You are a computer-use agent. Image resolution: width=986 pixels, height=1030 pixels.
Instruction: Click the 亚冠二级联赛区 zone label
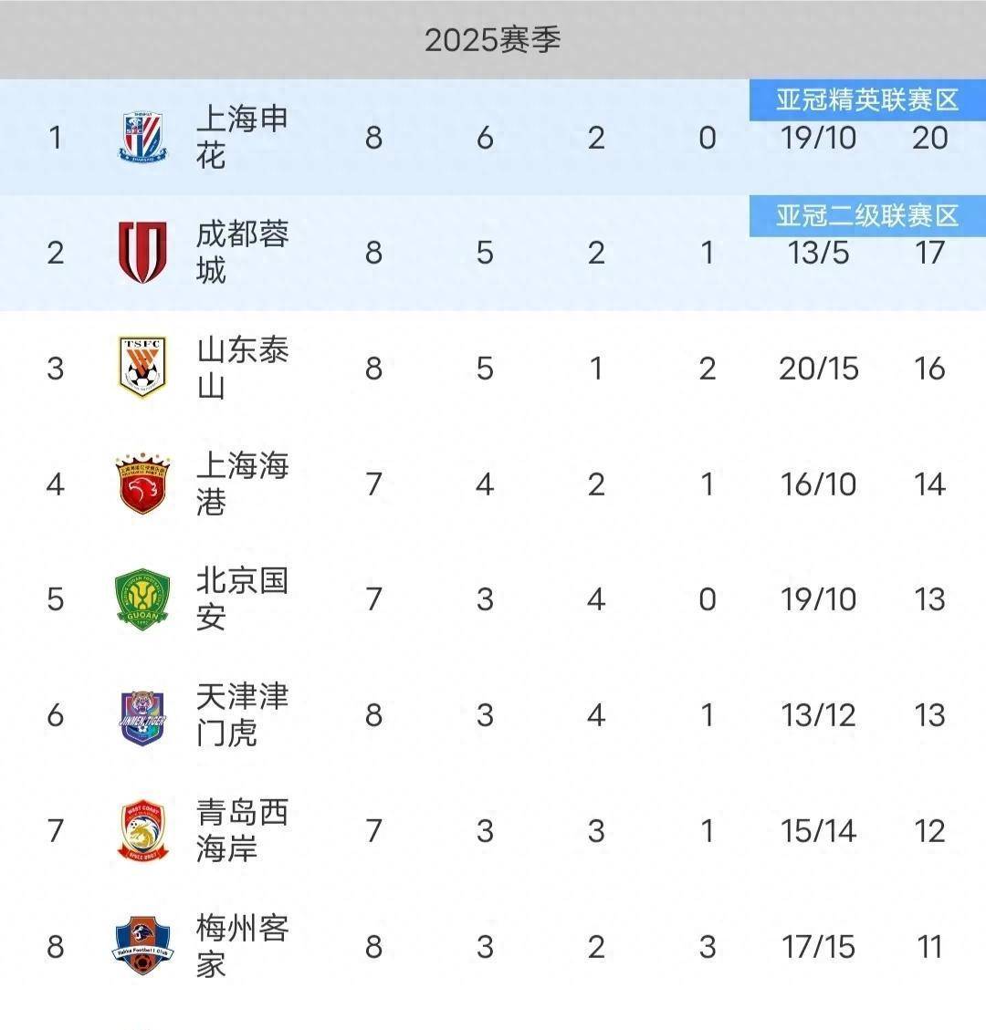tap(866, 216)
